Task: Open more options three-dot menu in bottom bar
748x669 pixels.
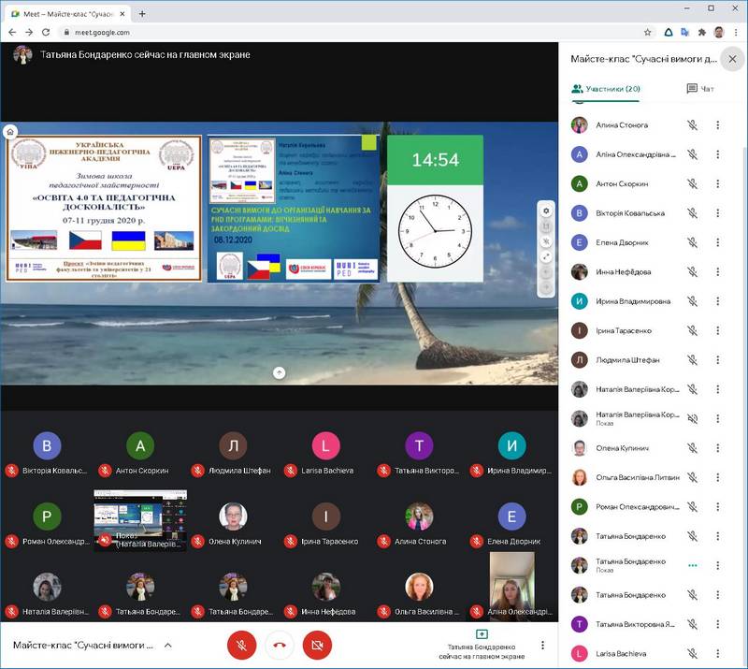Action: 542,645
